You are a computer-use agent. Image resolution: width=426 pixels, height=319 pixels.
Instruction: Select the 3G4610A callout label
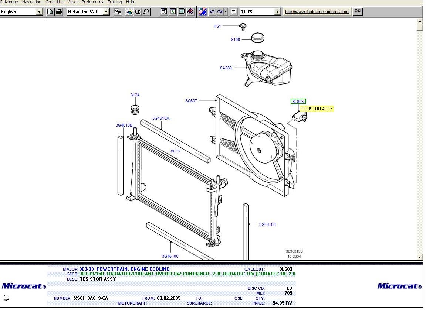(x=161, y=118)
